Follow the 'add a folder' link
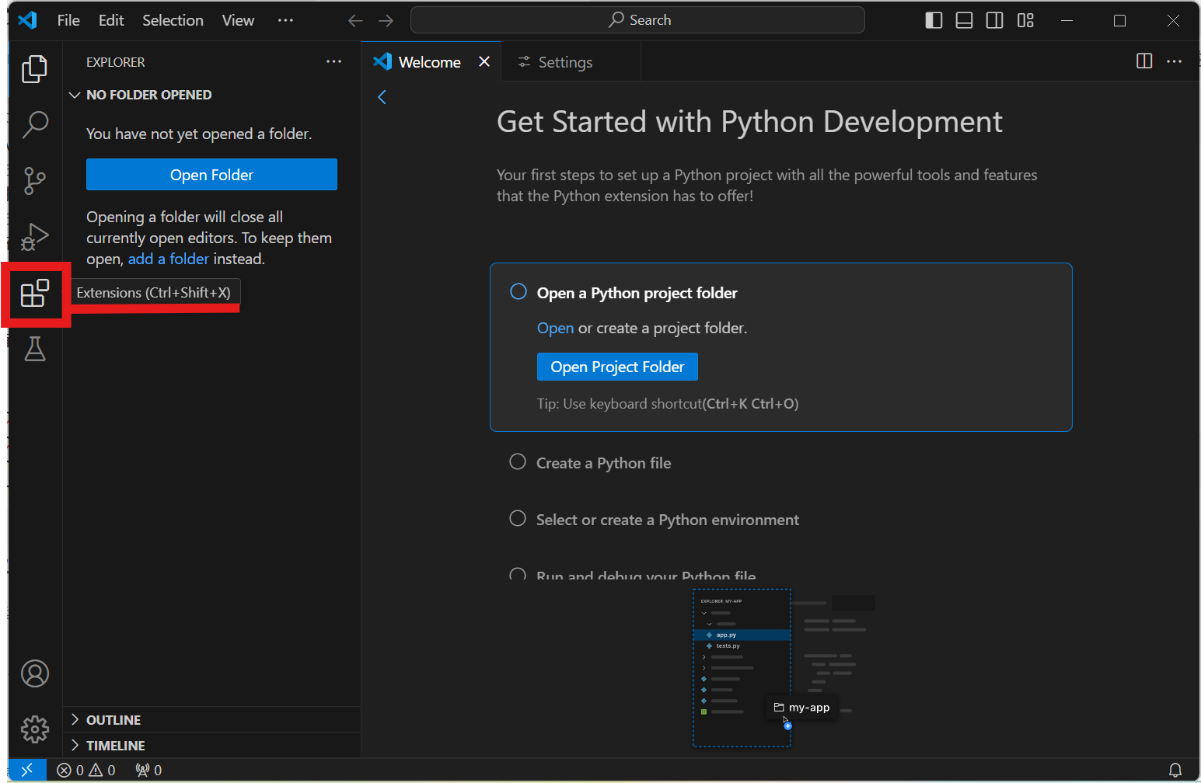 pyautogui.click(x=169, y=259)
